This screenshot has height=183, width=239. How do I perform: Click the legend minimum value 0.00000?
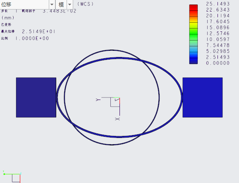click(218, 63)
